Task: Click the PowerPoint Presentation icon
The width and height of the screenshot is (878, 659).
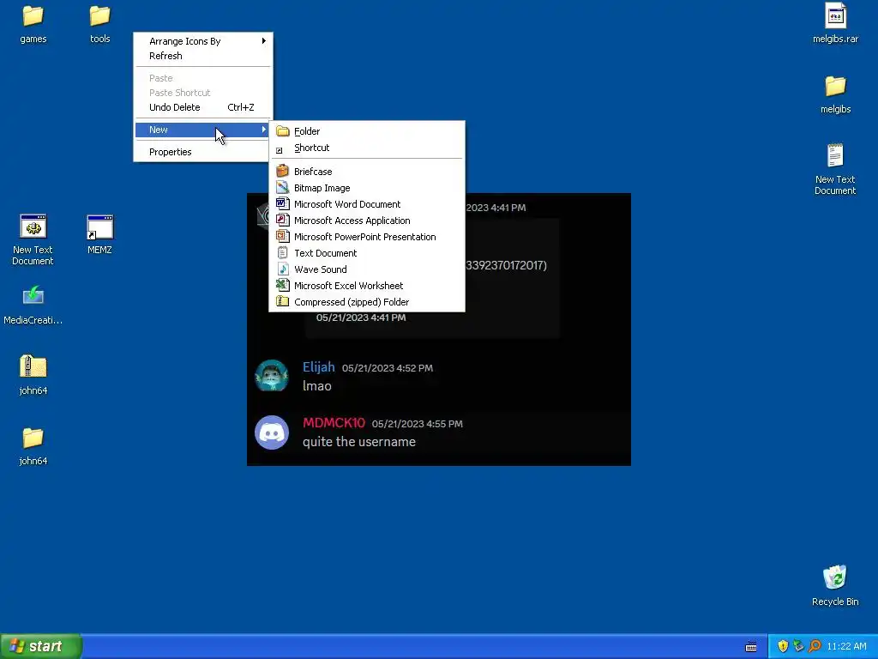Action: [x=283, y=236]
